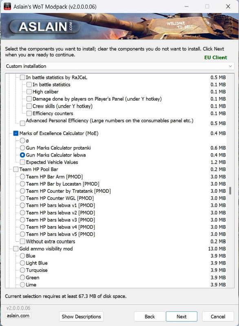Select the Turquoise gold ammo color
Screen dimensions: 239x326
coord(22,270)
